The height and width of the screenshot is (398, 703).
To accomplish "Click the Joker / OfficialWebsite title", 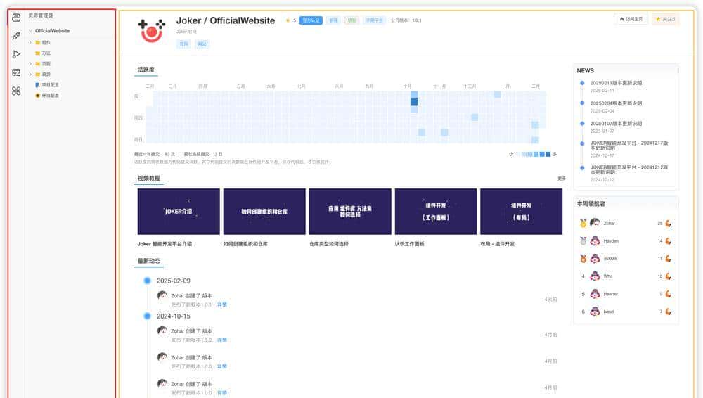I will click(226, 20).
